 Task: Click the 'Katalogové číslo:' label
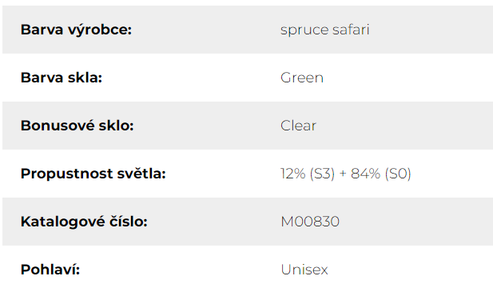(84, 222)
